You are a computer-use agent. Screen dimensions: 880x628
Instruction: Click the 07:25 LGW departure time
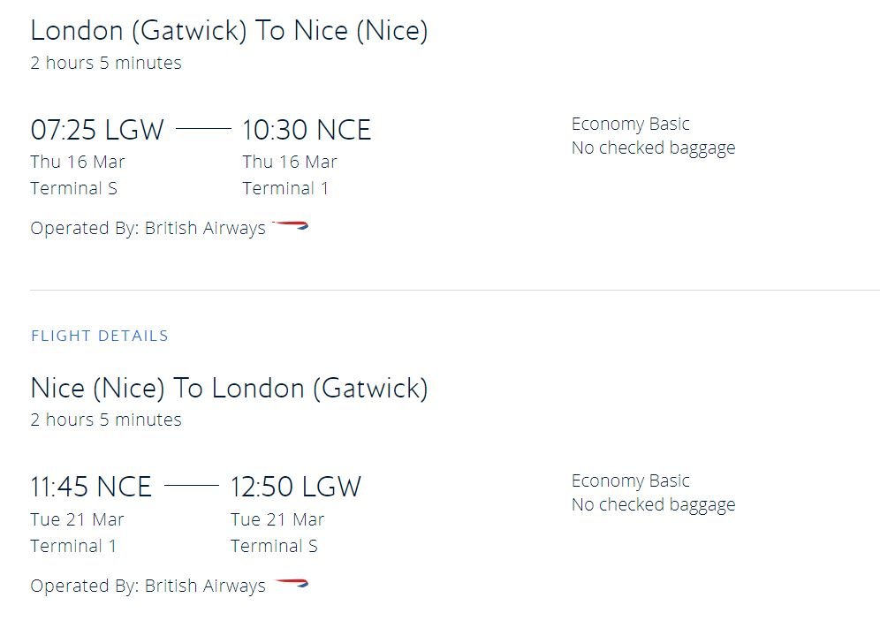tap(97, 130)
